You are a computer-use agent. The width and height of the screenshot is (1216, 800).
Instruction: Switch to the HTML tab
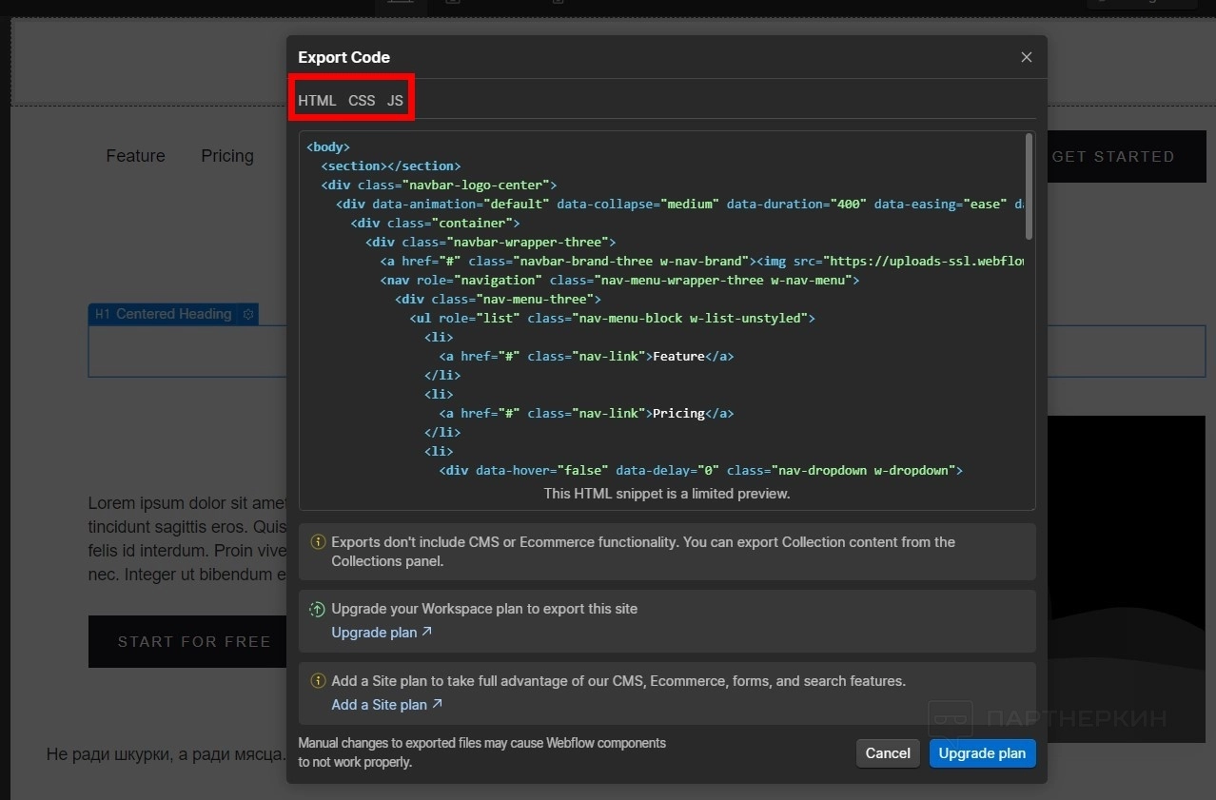click(317, 100)
